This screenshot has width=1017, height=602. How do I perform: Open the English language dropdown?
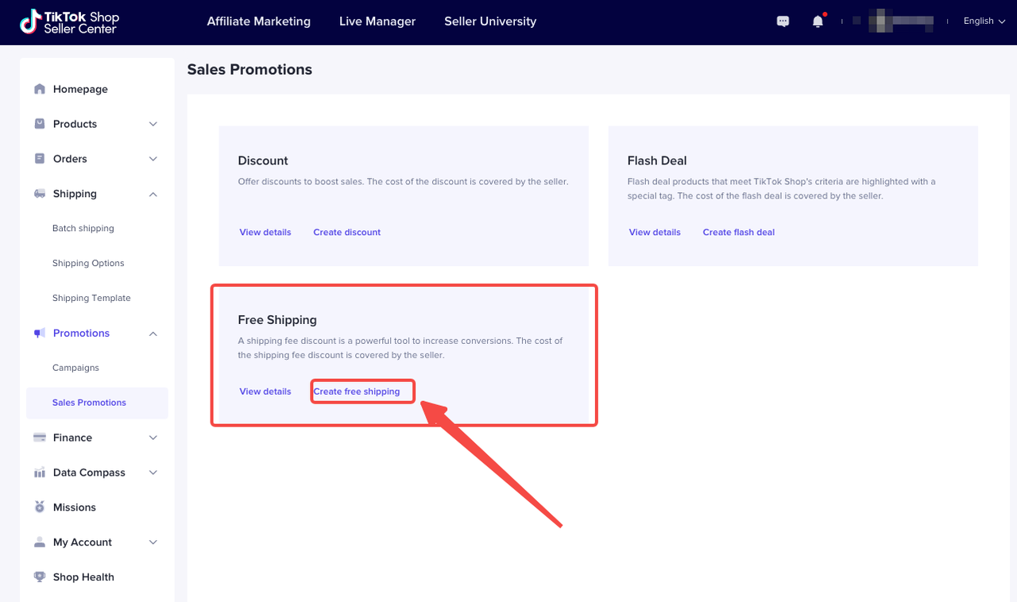click(984, 21)
